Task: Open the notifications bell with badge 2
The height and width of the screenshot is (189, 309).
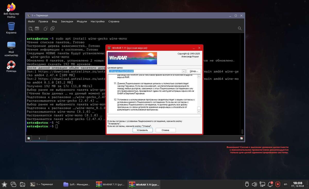Action: pyautogui.click(x=270, y=184)
